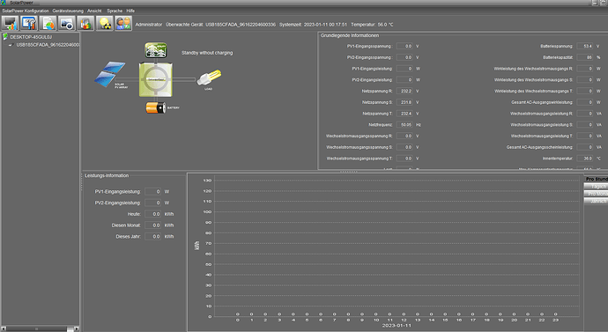Click the load light bulb graphic
Viewport: 608px width, 332px height.
tap(209, 77)
